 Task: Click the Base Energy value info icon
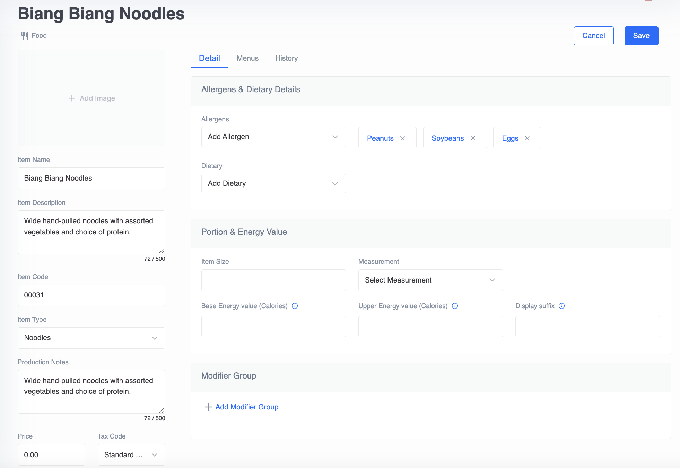tap(295, 306)
